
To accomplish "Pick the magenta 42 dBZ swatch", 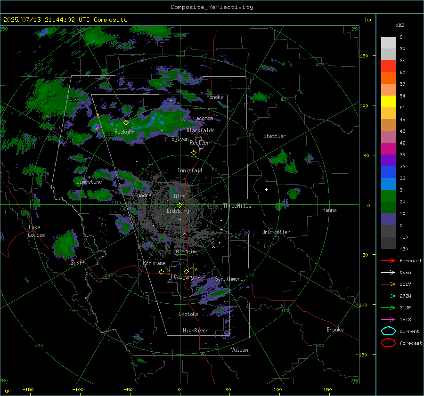I will (x=388, y=148).
